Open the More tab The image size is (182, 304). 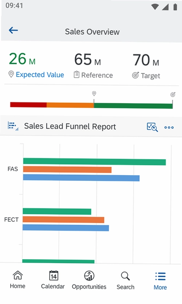point(160,281)
